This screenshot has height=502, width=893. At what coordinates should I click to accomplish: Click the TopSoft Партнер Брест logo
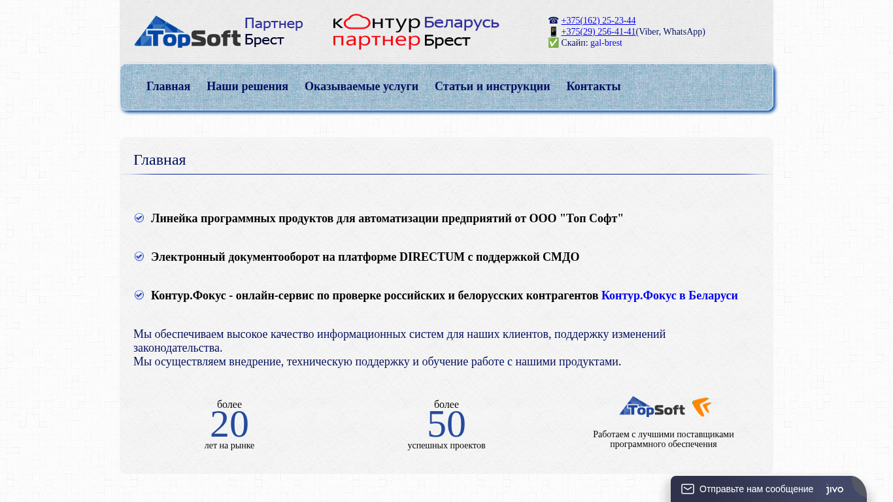219,31
